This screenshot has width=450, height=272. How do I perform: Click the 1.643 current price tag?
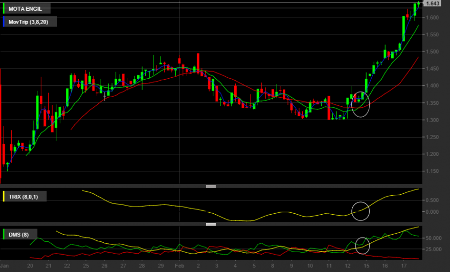432,4
